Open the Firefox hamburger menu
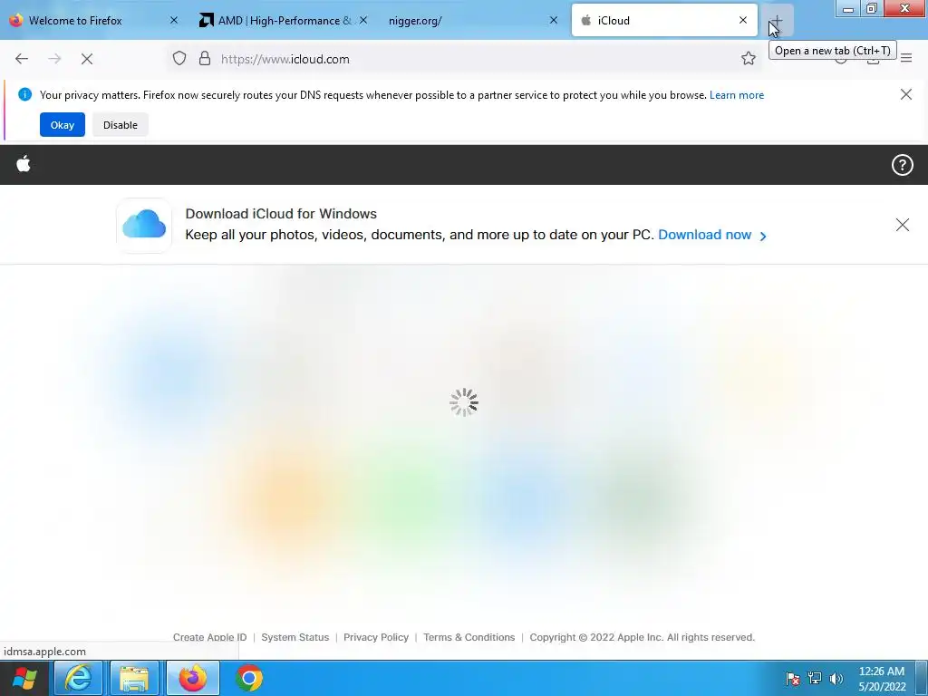The width and height of the screenshot is (928, 696). tap(906, 59)
